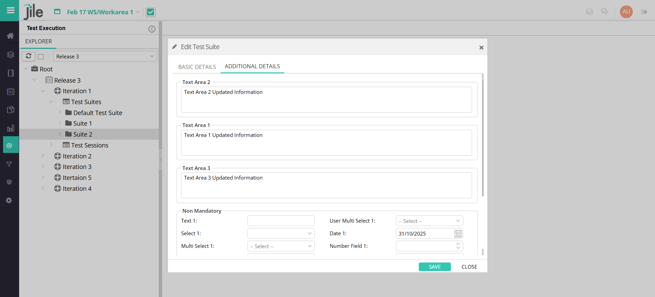Select the Explorer tab
This screenshot has width=655, height=297.
[39, 41]
